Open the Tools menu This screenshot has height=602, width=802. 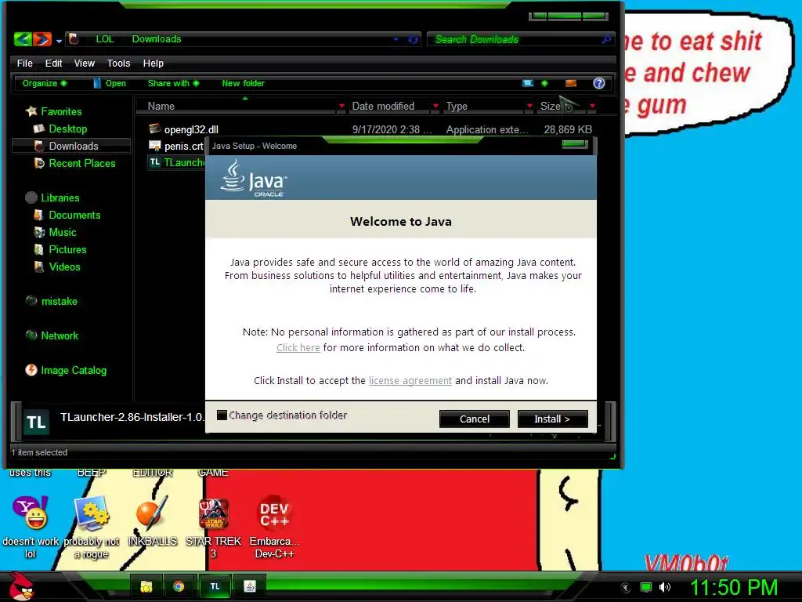point(119,63)
